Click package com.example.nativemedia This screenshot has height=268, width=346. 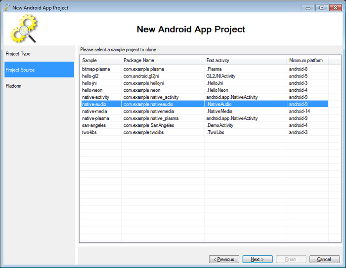149,112
